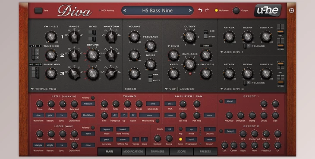Toggle ENV 2 RELEASE switch
Screen dimensions: 315x159
coord(247,83)
